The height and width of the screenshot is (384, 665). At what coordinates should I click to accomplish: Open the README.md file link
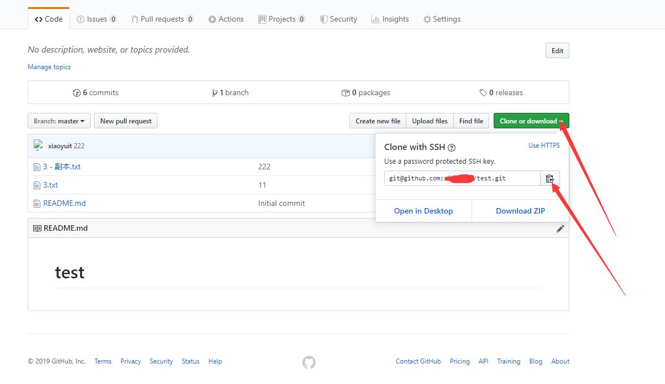65,203
